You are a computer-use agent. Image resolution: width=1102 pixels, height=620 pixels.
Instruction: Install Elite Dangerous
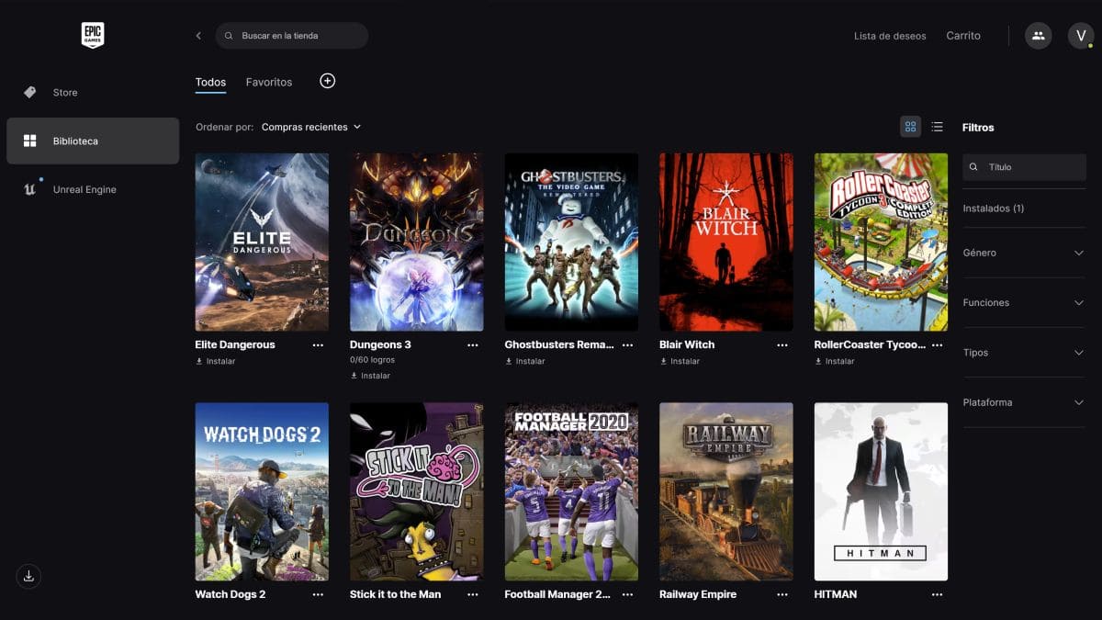pyautogui.click(x=215, y=361)
